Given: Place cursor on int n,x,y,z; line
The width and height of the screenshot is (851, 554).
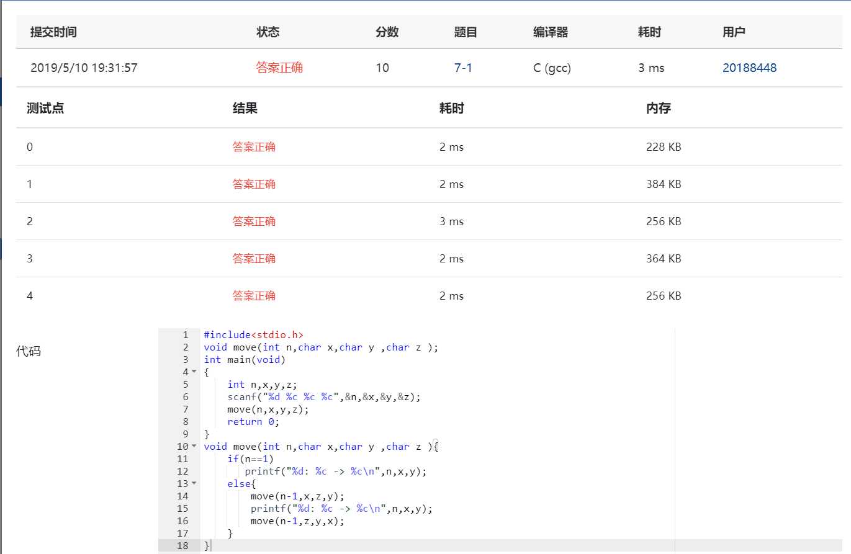Looking at the screenshot, I should coord(262,385).
